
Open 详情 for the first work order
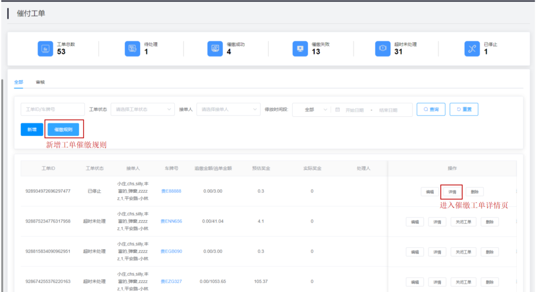(x=452, y=191)
